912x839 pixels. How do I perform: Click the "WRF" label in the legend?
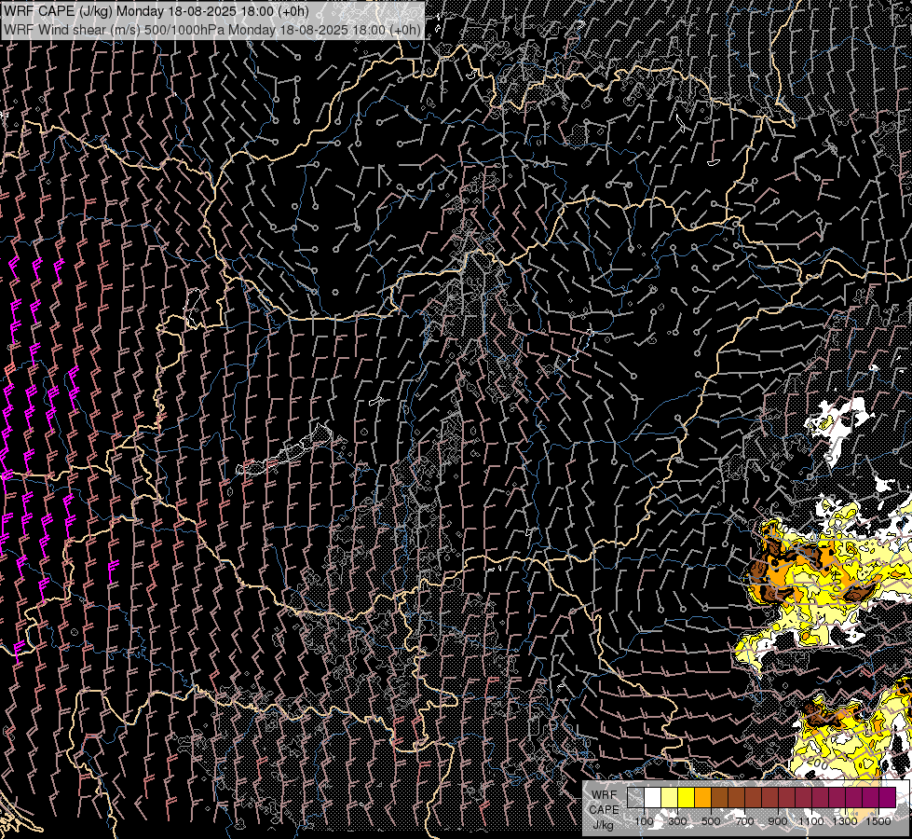coord(604,795)
